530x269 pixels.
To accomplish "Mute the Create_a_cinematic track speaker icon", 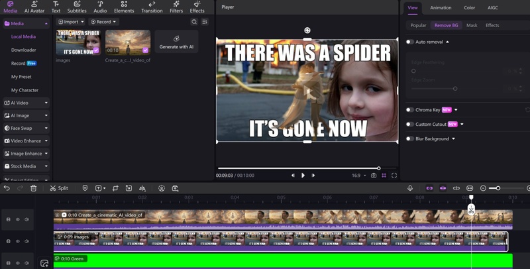I will pyautogui.click(x=26, y=219).
